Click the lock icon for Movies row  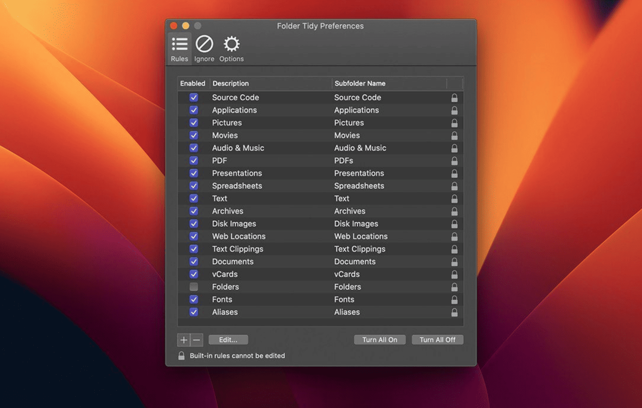click(454, 135)
